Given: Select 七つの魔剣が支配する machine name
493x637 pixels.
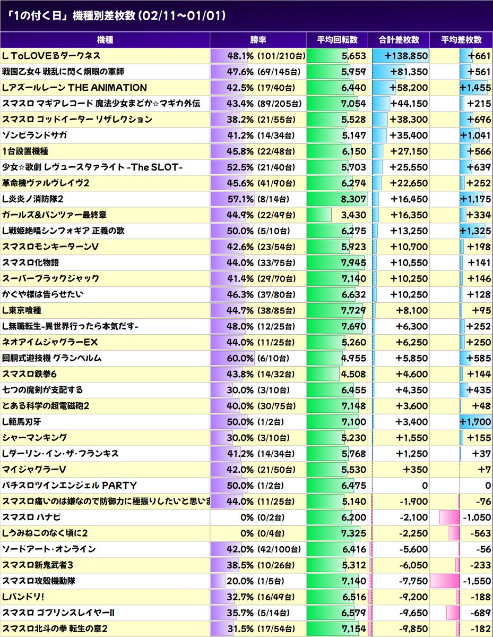Looking at the screenshot, I should tap(42, 390).
